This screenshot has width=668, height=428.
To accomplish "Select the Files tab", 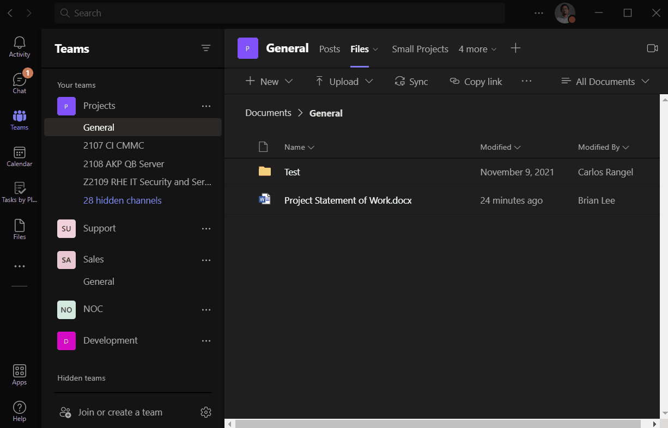I will coord(360,49).
